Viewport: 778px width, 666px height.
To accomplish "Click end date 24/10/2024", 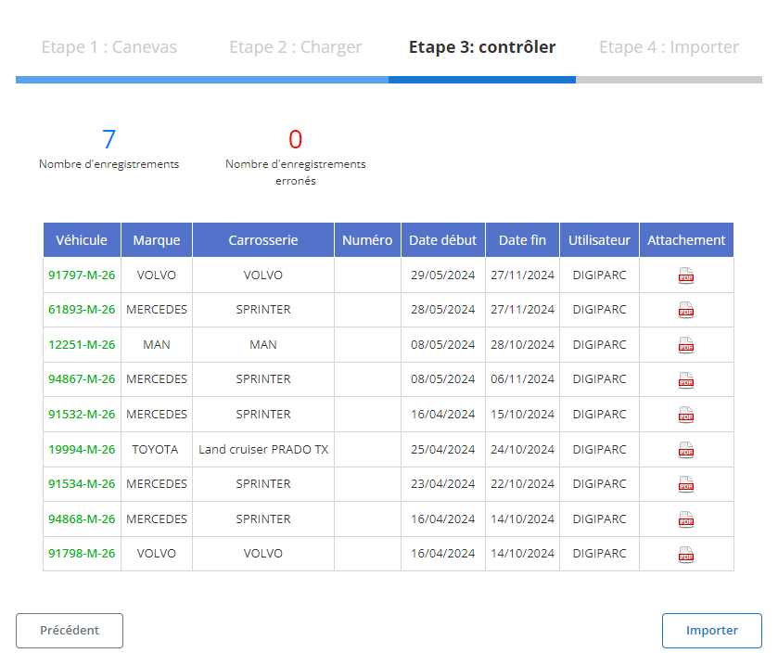I will click(522, 450).
